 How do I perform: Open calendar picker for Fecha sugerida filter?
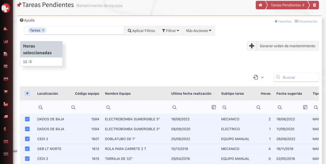click(x=305, y=107)
